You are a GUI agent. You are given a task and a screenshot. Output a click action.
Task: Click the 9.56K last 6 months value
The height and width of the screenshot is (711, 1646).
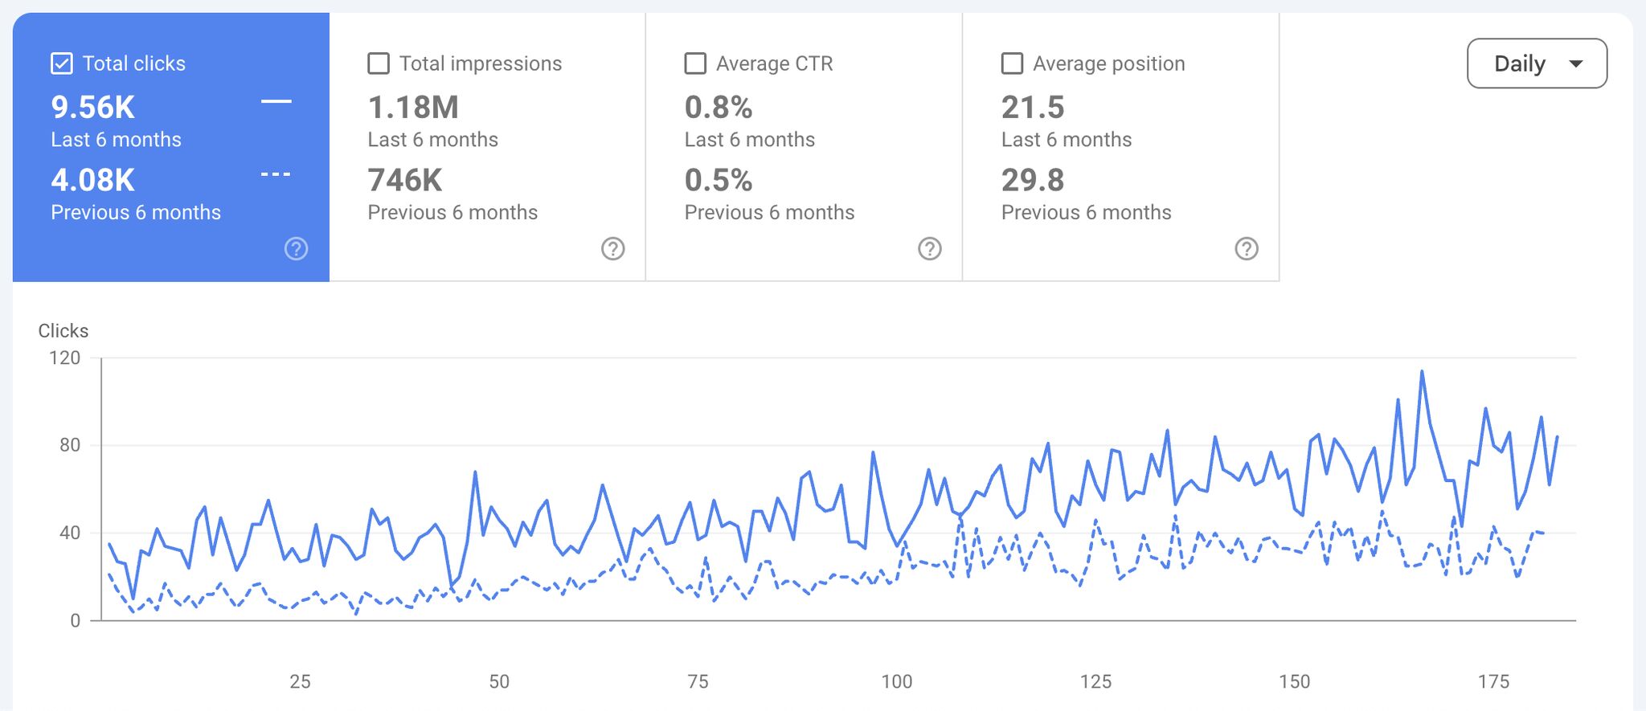click(x=92, y=105)
